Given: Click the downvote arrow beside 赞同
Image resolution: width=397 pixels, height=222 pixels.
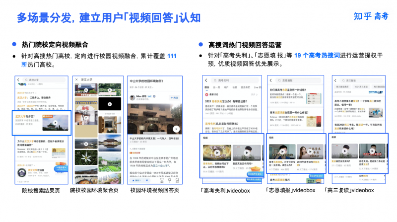Looking at the screenshot, I should (x=147, y=180).
